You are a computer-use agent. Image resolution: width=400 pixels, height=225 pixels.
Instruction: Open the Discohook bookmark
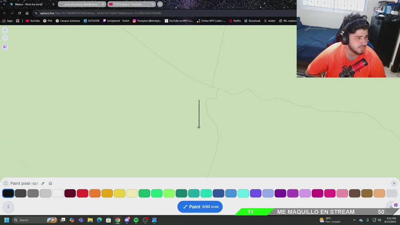click(252, 21)
